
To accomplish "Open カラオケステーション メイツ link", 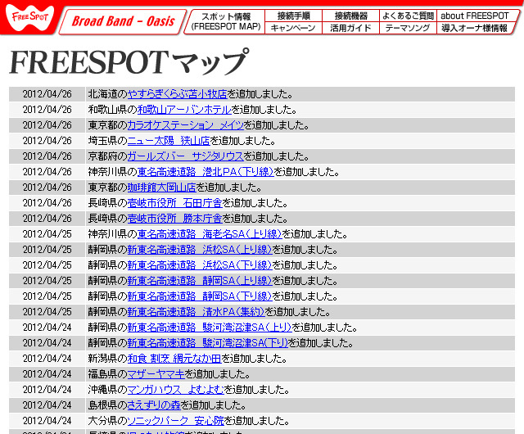I will pyautogui.click(x=186, y=125).
